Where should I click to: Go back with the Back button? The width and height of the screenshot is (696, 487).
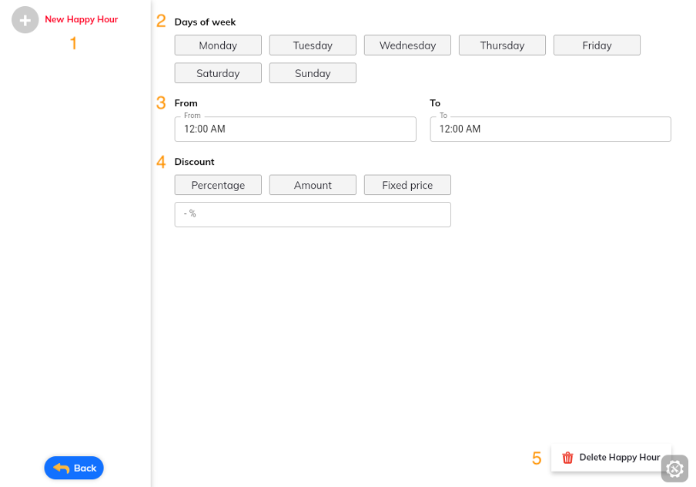click(74, 468)
